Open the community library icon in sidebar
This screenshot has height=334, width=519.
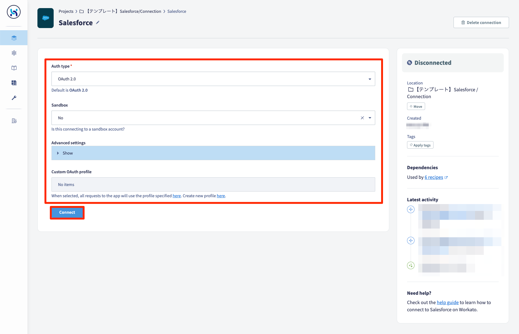click(14, 53)
